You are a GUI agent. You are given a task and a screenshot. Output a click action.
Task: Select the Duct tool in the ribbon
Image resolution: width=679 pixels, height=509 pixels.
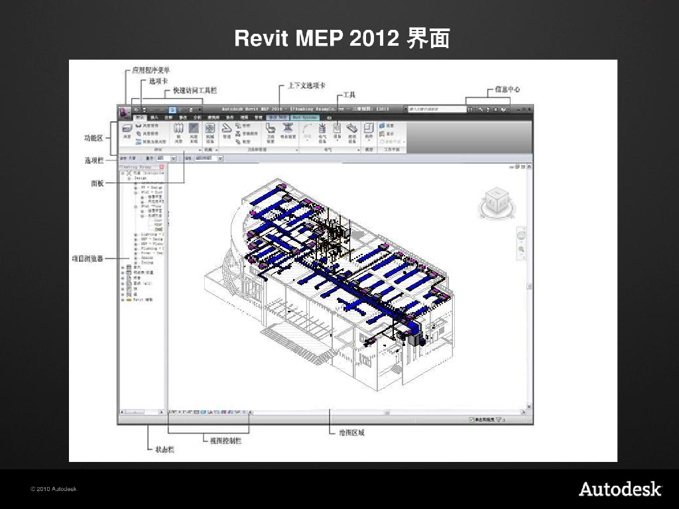[x=127, y=129]
